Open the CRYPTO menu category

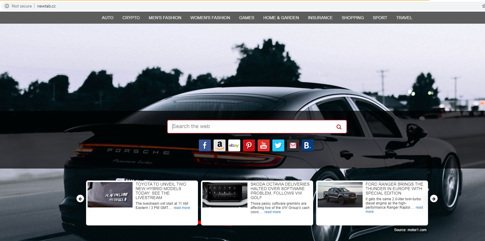(131, 18)
